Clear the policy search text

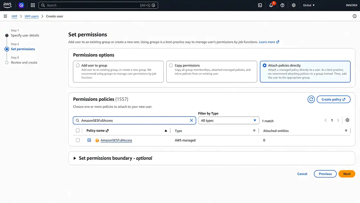point(191,121)
